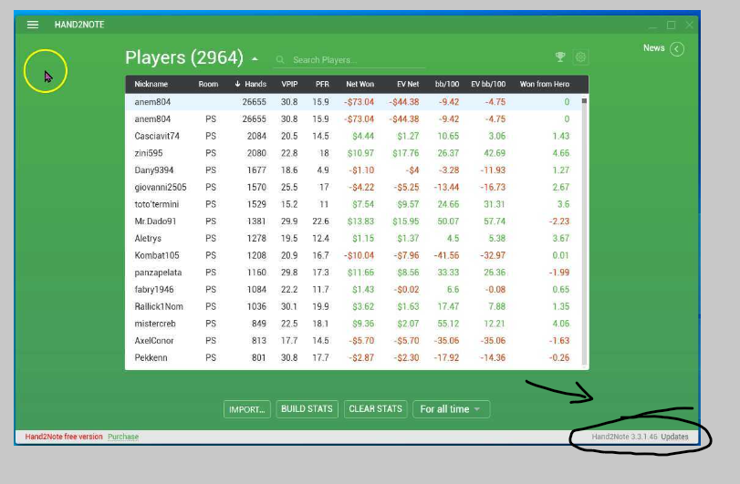
Task: Open the For all time dropdown
Action: pos(451,409)
